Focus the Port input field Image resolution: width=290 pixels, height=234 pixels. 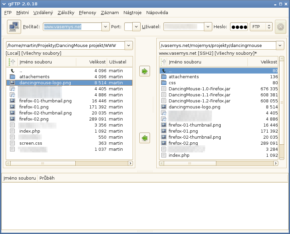(128, 27)
